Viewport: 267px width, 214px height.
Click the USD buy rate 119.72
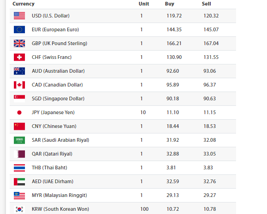click(x=174, y=16)
